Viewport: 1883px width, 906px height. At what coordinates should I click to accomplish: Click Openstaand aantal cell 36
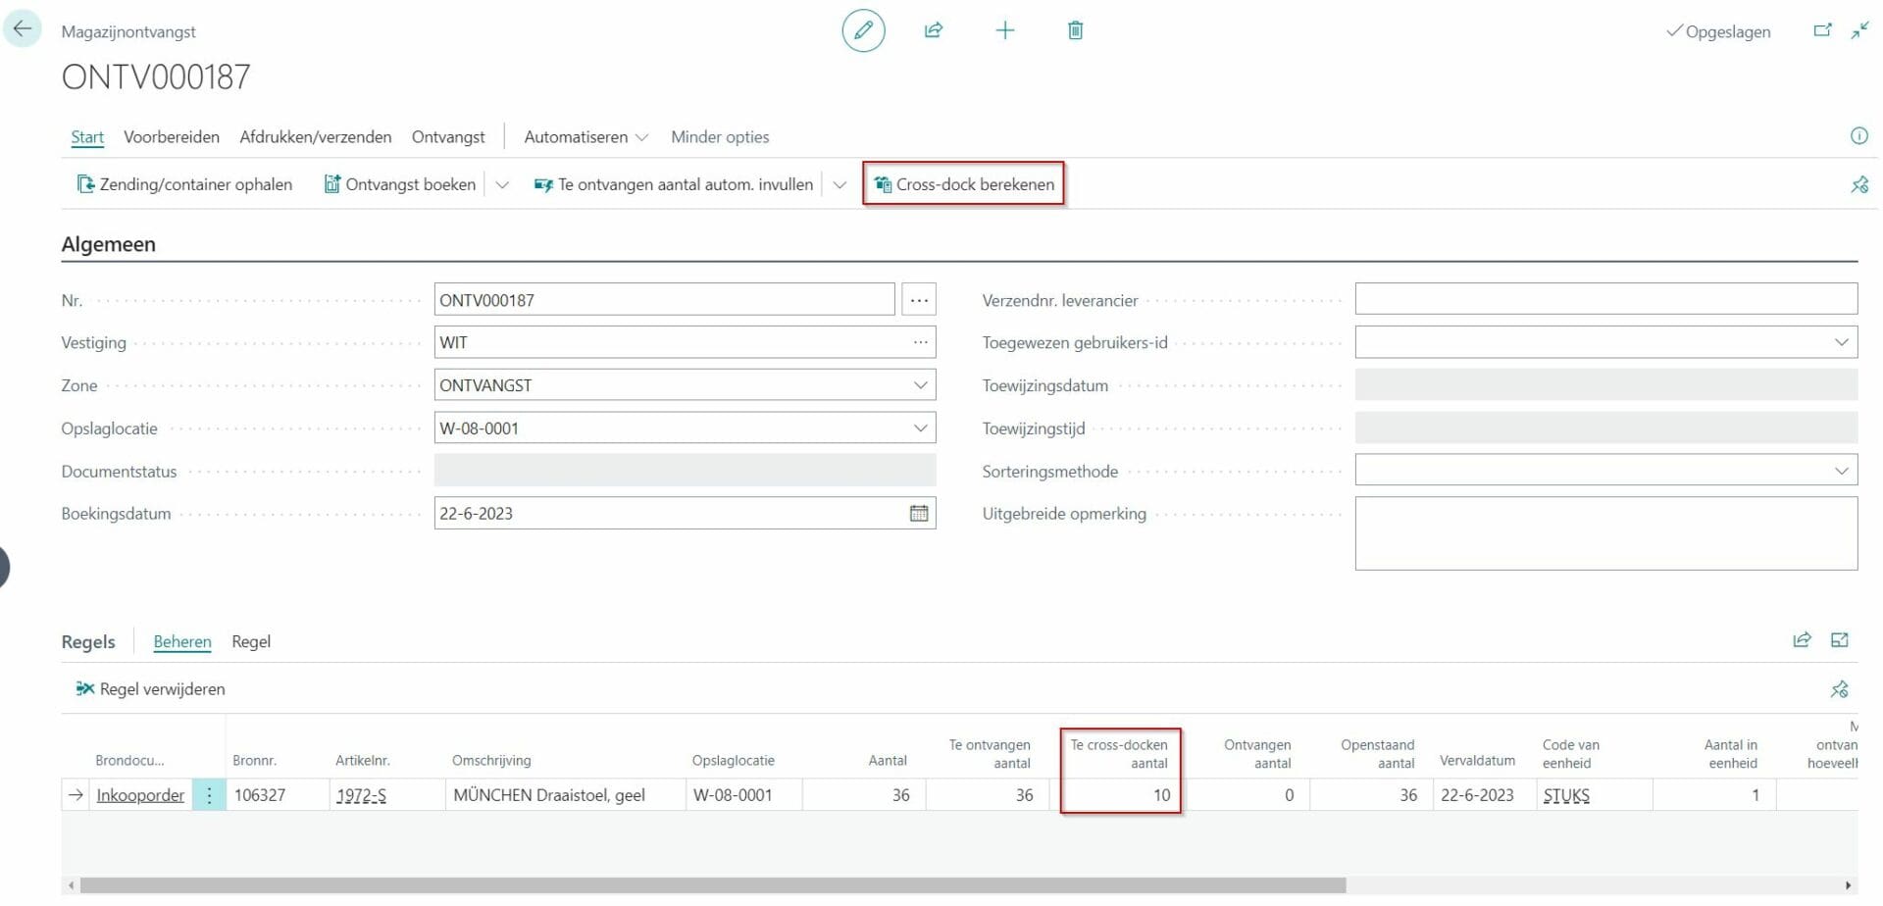pos(1369,795)
